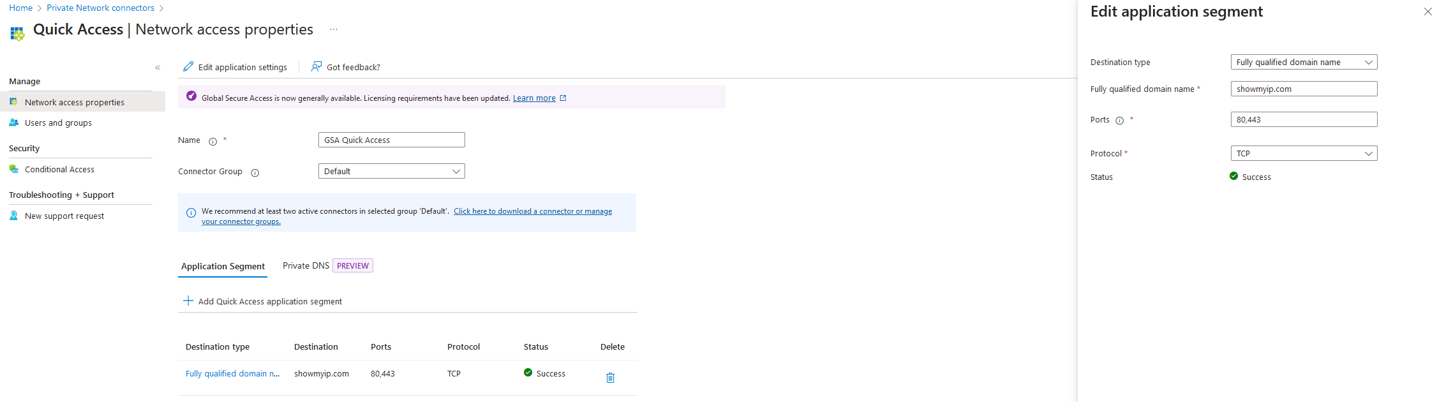1437x402 pixels.
Task: Open the more options ellipsis beside page title
Action: tap(334, 29)
